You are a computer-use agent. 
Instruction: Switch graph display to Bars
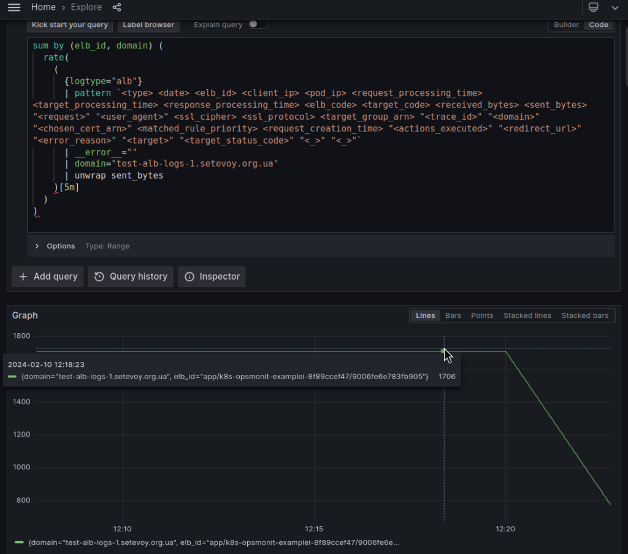point(453,315)
